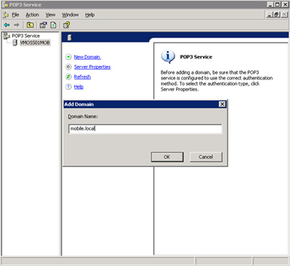This screenshot has width=290, height=266.
Task: Open the Action menu
Action: pyautogui.click(x=33, y=14)
